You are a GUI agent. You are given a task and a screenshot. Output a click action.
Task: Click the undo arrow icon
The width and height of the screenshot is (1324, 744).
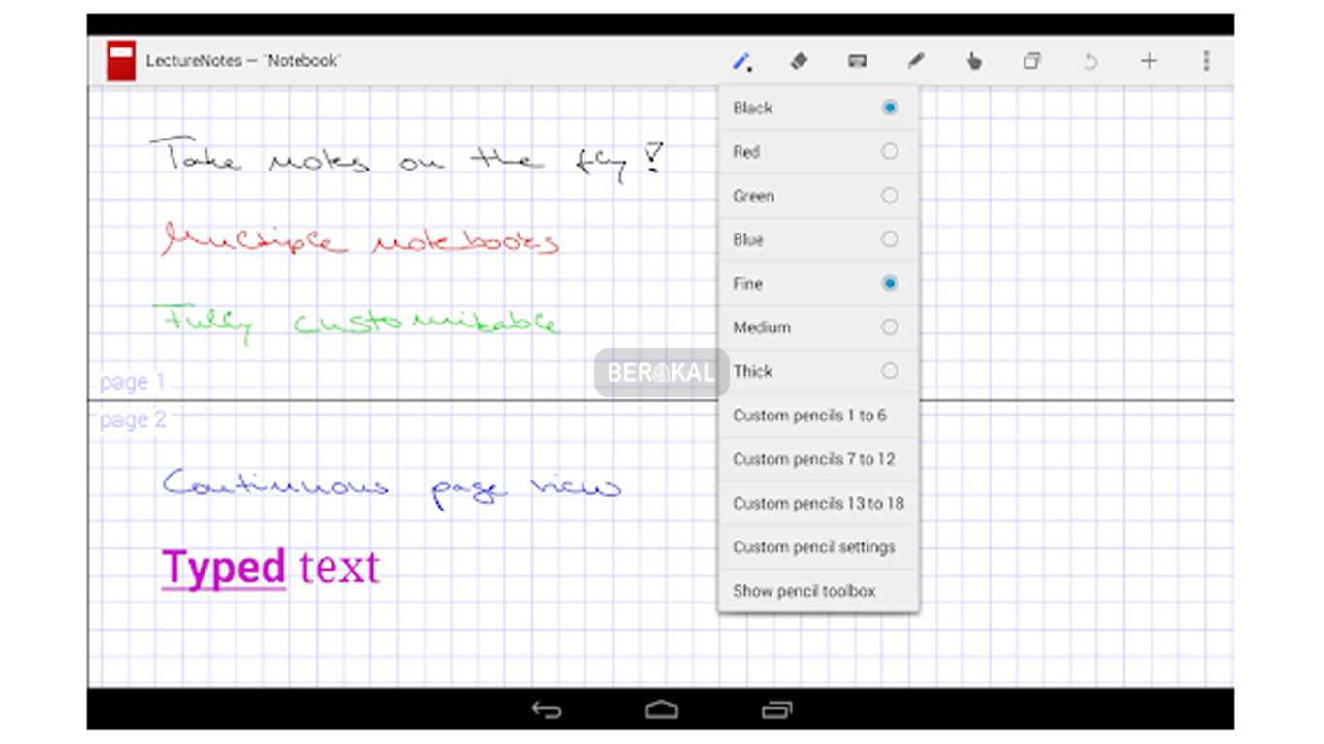1090,61
